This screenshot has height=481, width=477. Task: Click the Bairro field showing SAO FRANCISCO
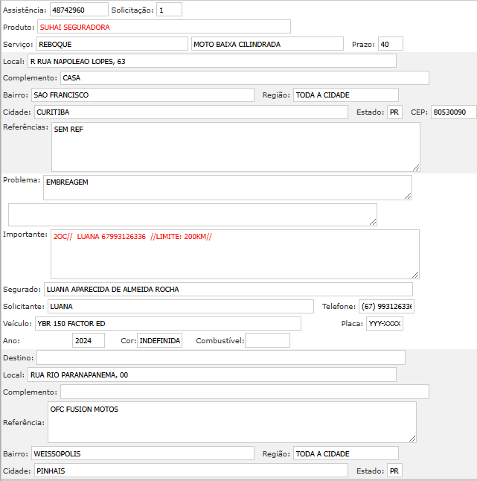point(143,95)
